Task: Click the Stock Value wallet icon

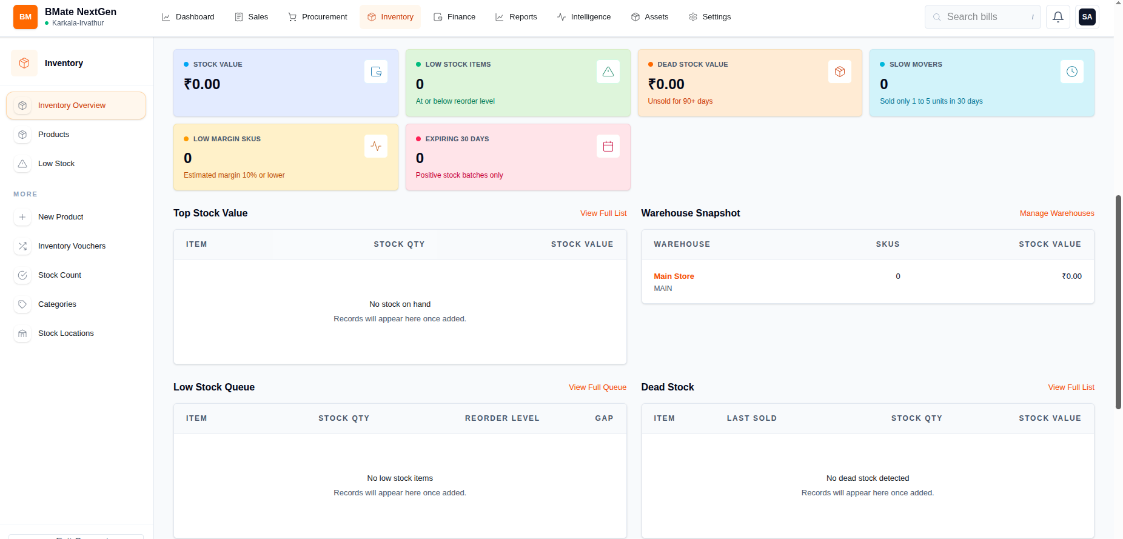Action: click(376, 72)
